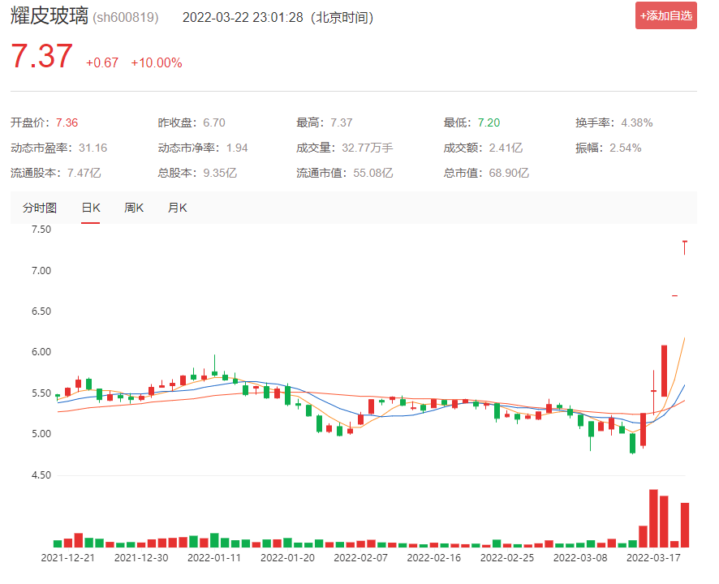
Task: Click the 开盘价 value 7.36
Action: click(x=67, y=122)
